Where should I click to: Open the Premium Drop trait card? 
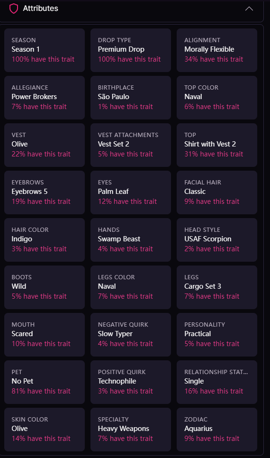click(131, 50)
